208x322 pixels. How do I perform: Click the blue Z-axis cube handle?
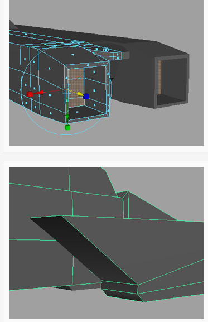(86, 96)
